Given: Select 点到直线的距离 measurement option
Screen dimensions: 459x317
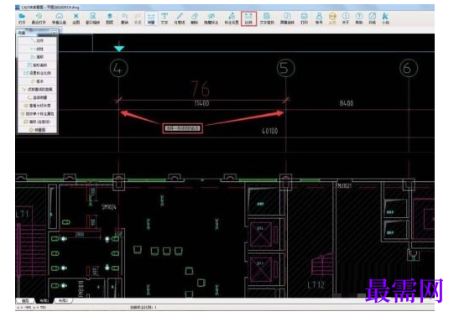Looking at the screenshot, I should click(37, 89).
